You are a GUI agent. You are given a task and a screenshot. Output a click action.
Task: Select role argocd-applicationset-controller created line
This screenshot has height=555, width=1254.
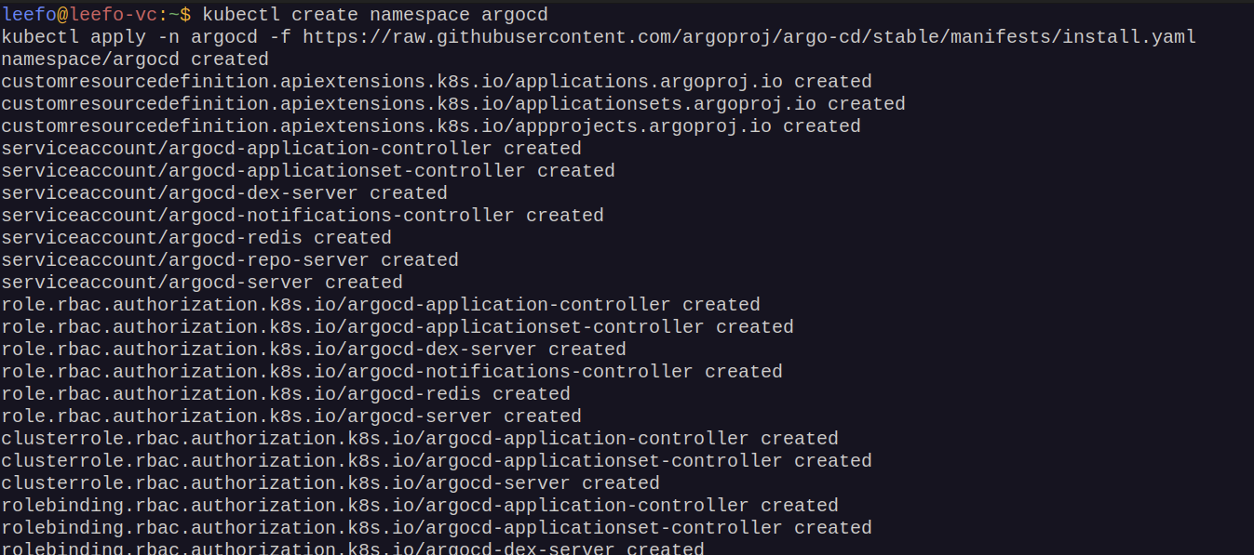398,327
